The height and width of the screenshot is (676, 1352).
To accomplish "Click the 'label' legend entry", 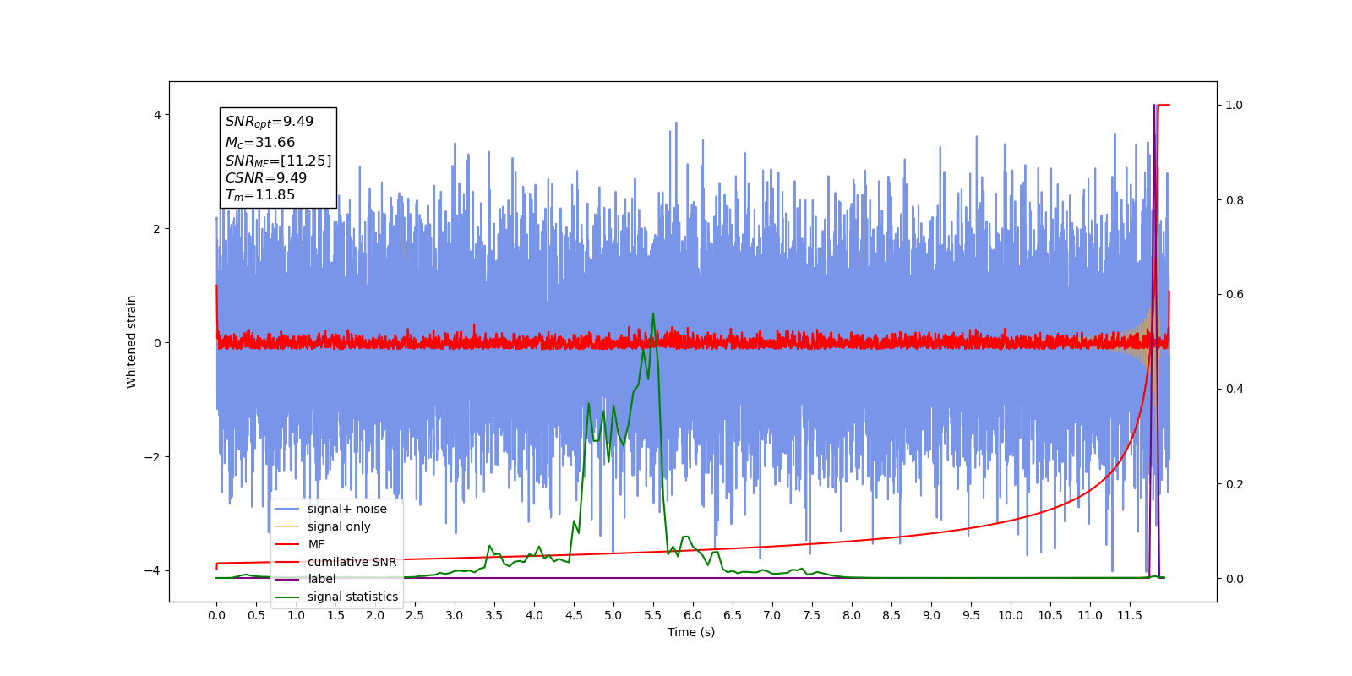I will tap(306, 579).
